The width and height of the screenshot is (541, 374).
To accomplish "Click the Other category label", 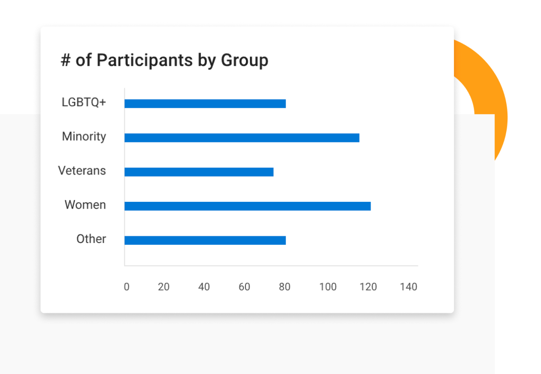I will [x=91, y=239].
